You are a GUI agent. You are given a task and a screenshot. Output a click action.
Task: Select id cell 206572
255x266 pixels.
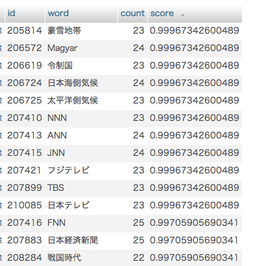coord(25,48)
